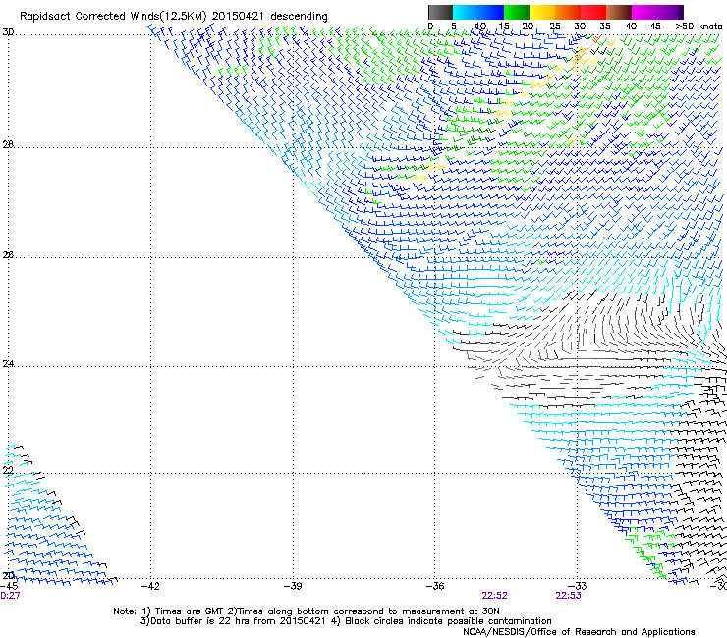Select the '20150421 descending' text in the title
The image size is (727, 638).
pyautogui.click(x=270, y=17)
